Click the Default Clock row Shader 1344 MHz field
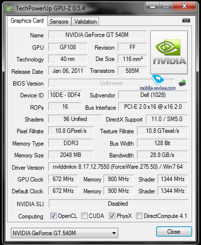 coord(173,191)
